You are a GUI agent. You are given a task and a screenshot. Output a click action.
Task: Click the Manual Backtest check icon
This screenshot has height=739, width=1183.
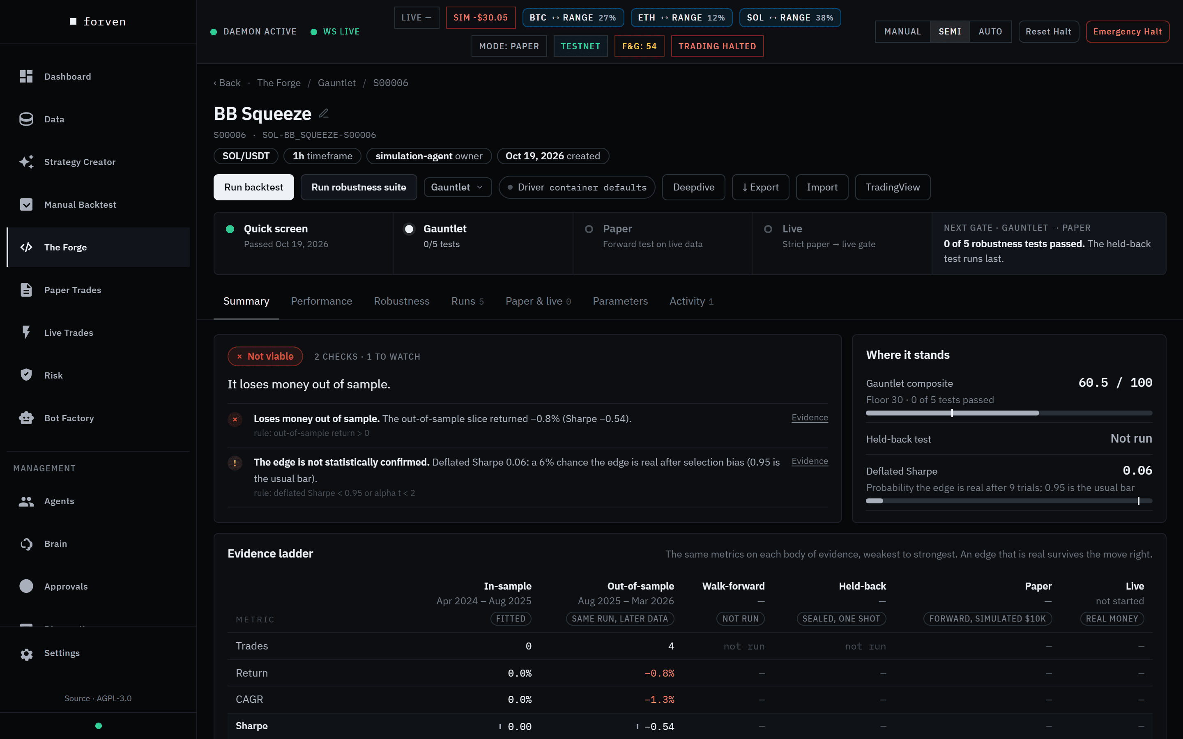click(x=26, y=204)
